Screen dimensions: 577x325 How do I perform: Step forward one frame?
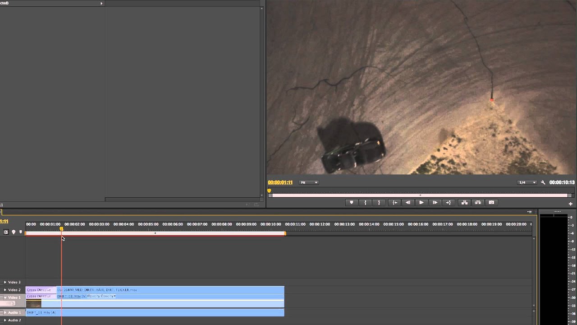pos(435,203)
